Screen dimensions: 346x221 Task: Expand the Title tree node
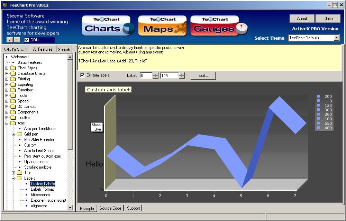[x=13, y=173]
